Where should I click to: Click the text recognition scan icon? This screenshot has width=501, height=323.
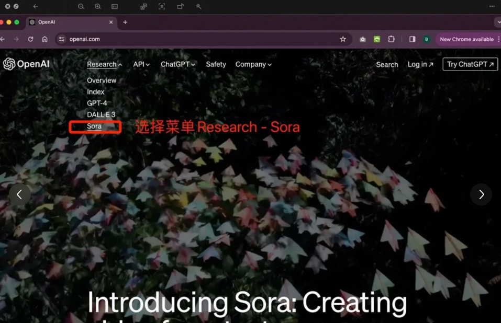pyautogui.click(x=162, y=6)
